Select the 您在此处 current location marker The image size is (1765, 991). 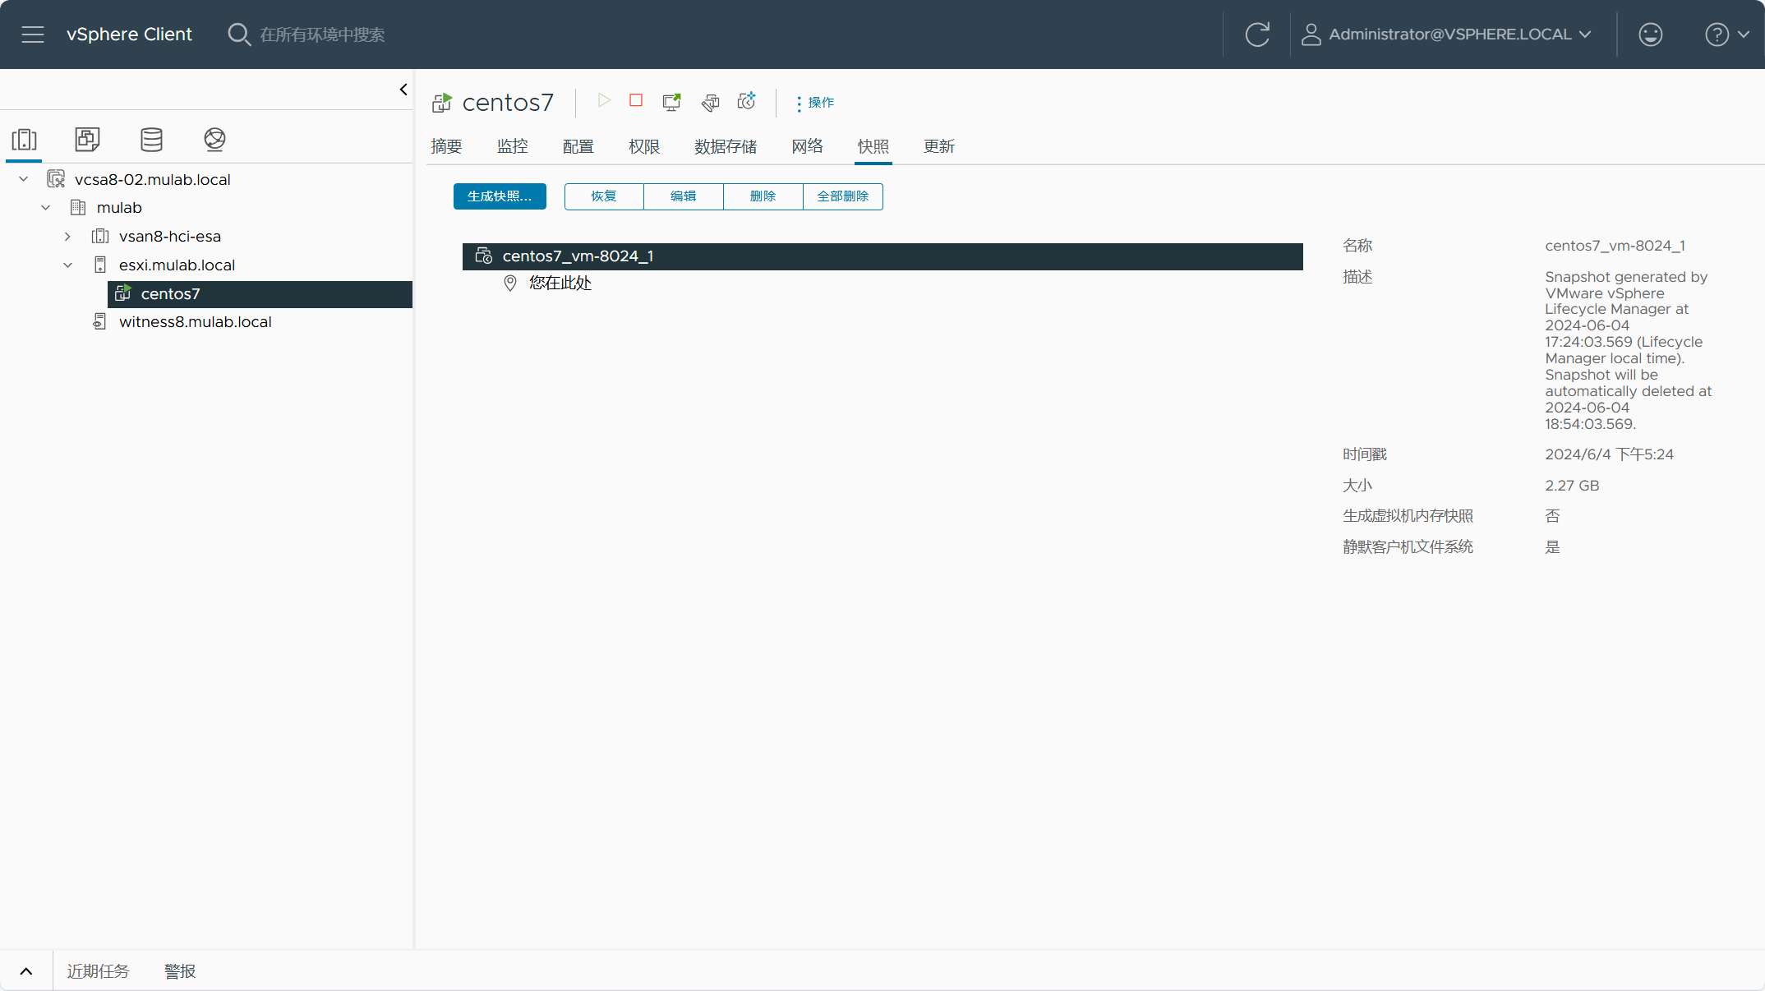560,283
